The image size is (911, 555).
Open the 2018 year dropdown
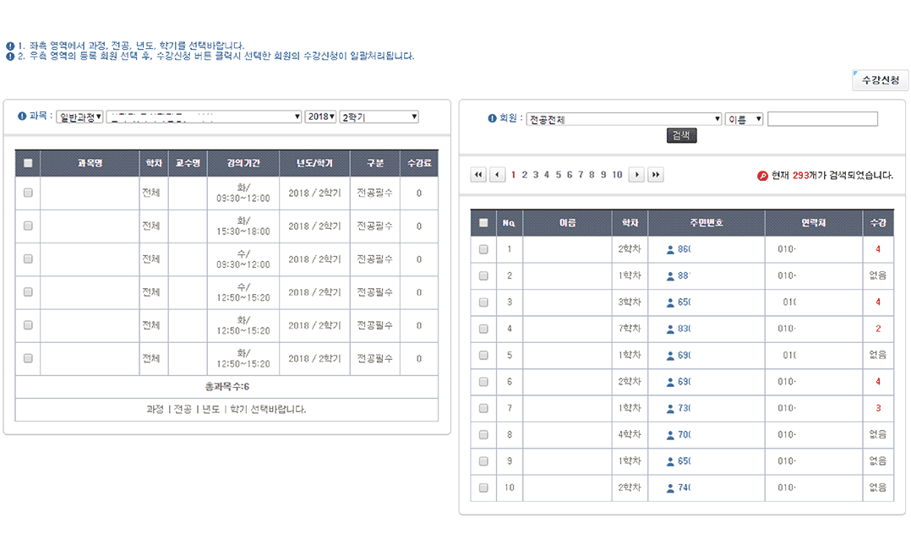point(320,117)
